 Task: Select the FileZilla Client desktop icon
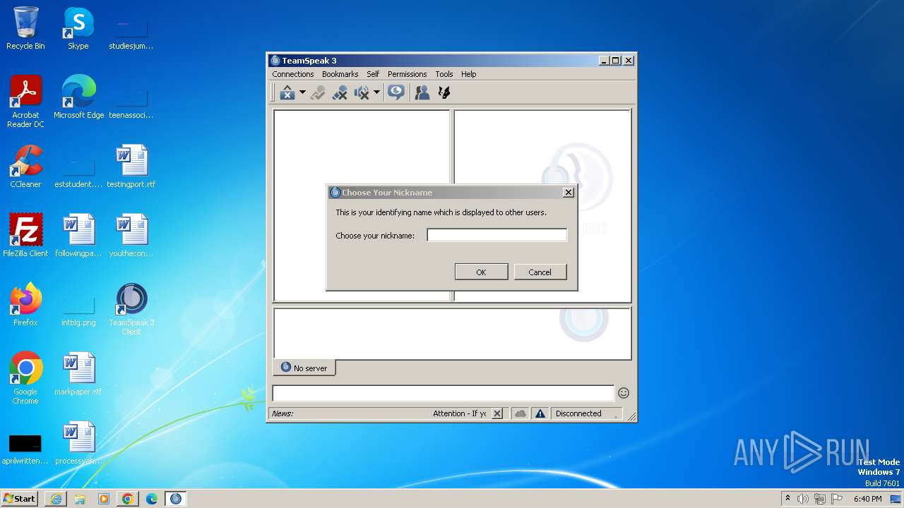[25, 236]
